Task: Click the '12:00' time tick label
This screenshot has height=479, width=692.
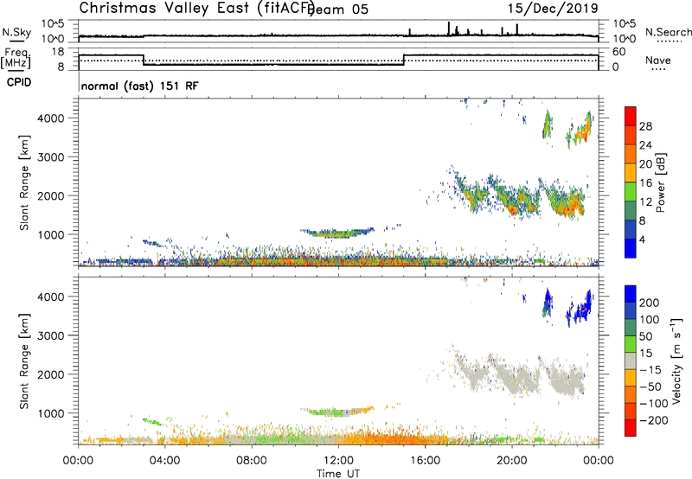Action: click(338, 461)
